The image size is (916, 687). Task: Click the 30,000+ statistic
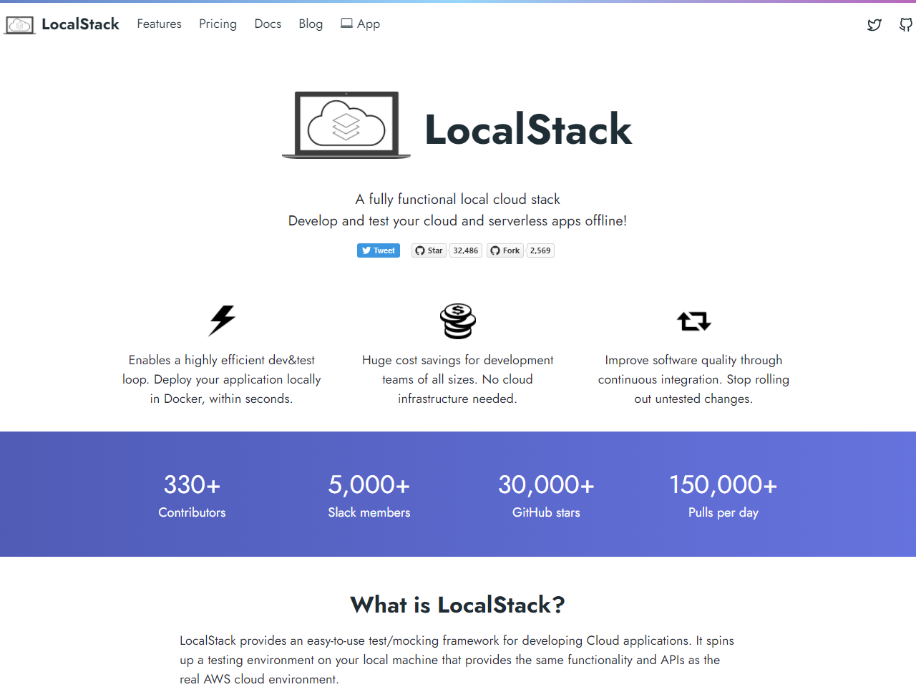coord(546,485)
